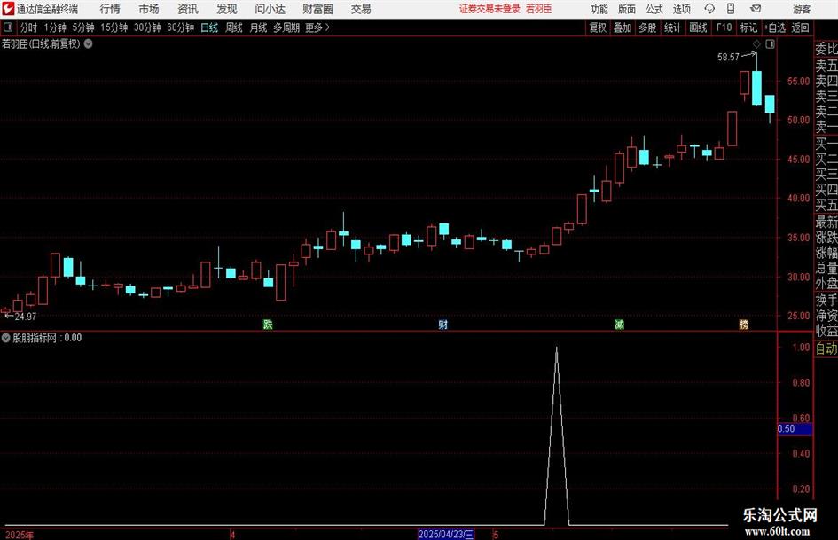Screen dimensions: 838x540
Task: Open the 资讯 menu
Action: 188,9
